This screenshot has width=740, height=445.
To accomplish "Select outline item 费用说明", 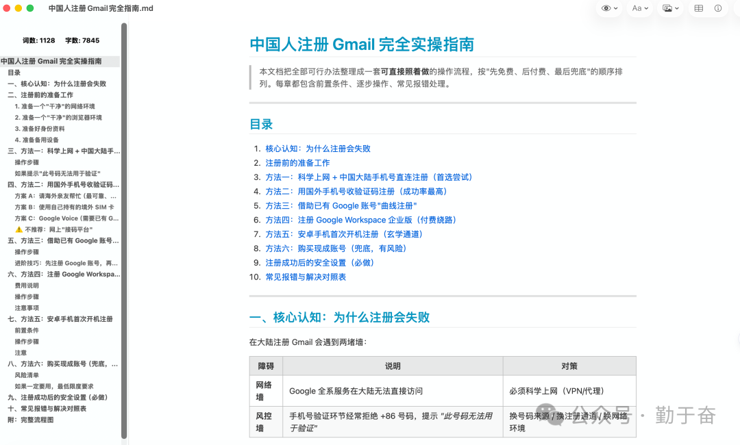I will (x=27, y=285).
